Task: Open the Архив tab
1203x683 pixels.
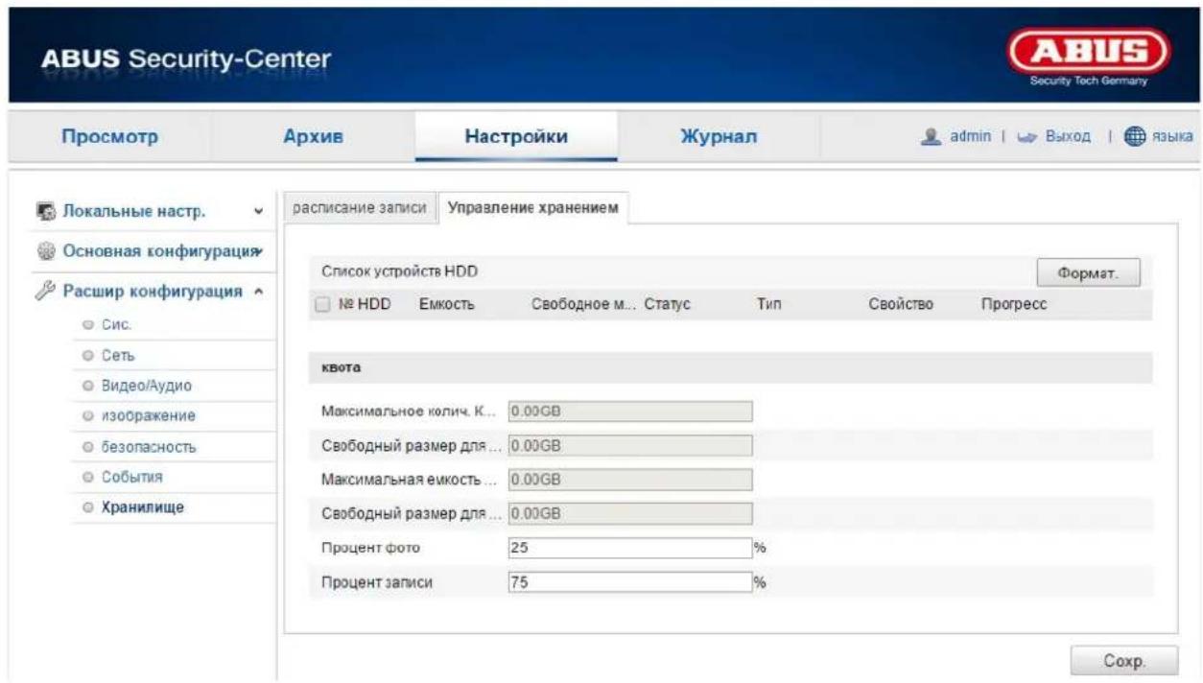Action: [314, 137]
